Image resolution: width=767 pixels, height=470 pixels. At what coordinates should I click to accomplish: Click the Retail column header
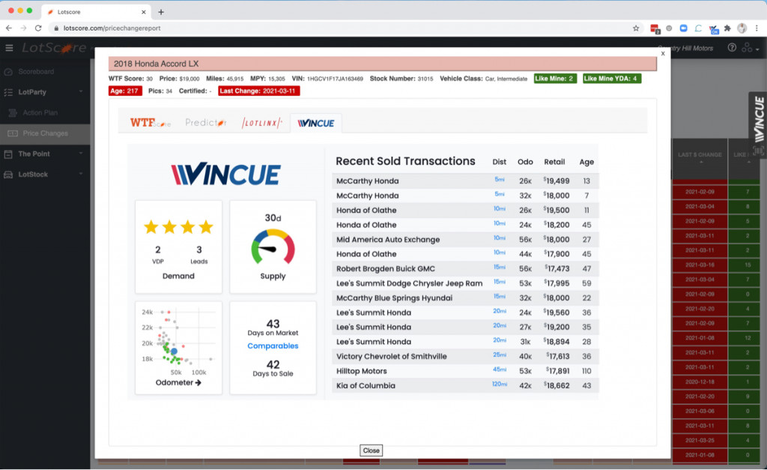pyautogui.click(x=554, y=162)
